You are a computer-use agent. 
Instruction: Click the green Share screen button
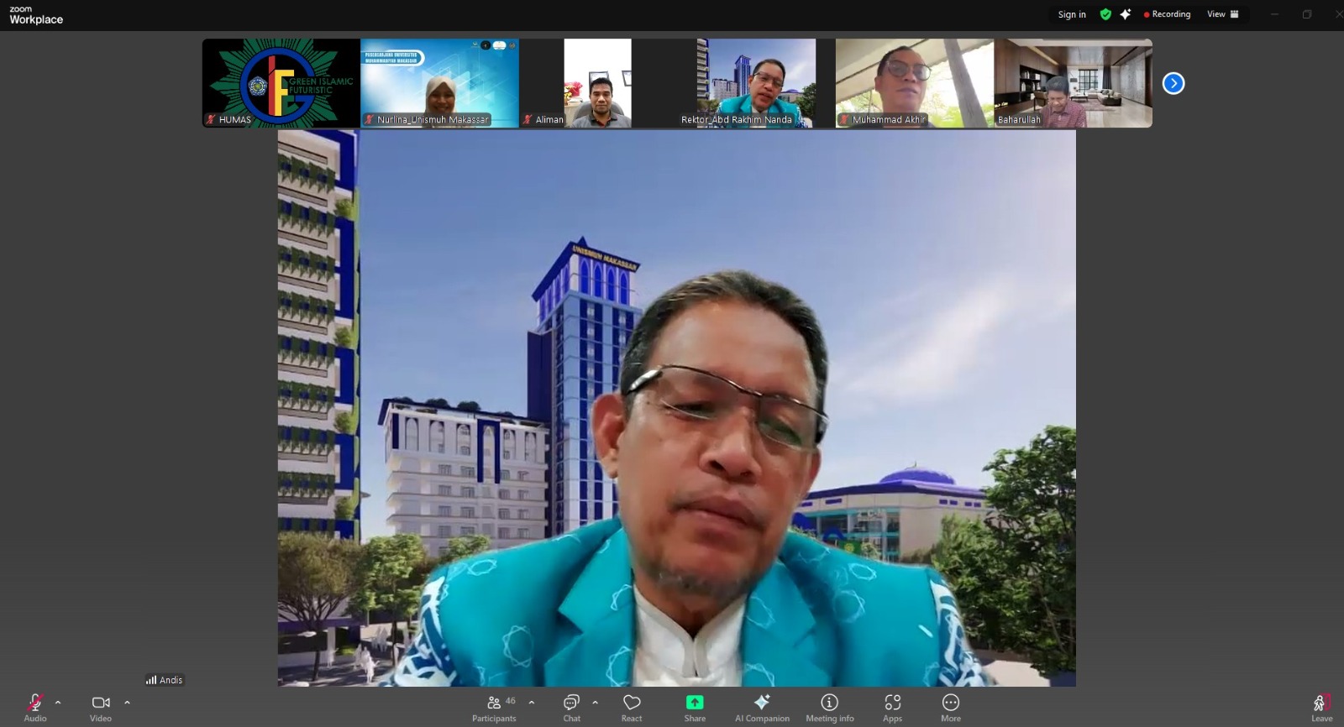tap(695, 708)
